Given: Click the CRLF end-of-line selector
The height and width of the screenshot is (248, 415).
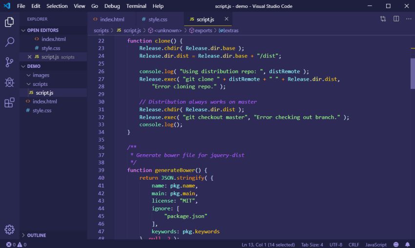Looking at the screenshot, I should (353, 245).
